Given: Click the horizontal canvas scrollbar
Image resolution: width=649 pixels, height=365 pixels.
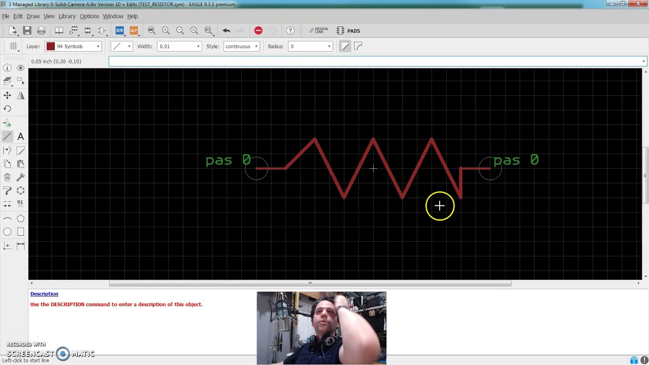Looking at the screenshot, I should pyautogui.click(x=310, y=283).
